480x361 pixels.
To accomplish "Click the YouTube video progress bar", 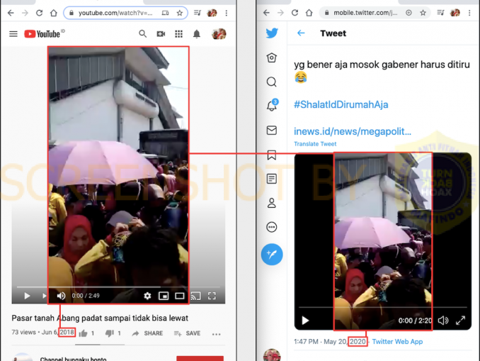I will click(118, 287).
